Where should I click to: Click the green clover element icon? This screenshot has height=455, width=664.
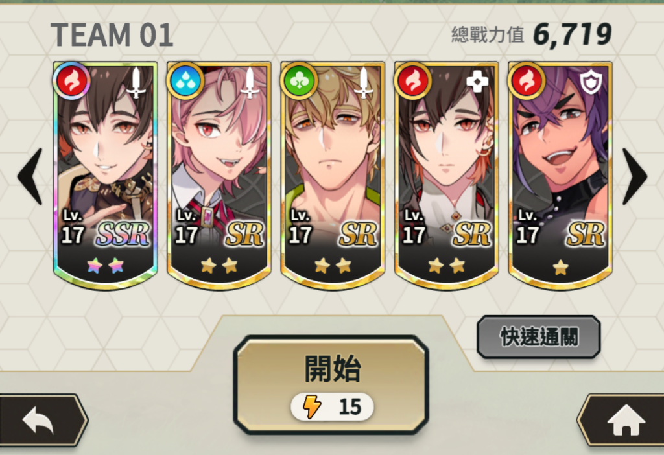[300, 81]
